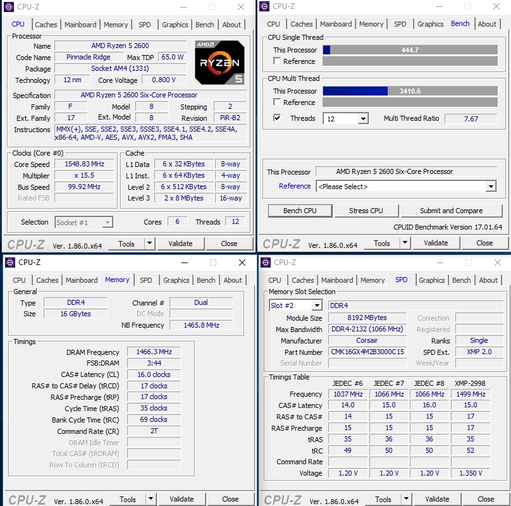511x506 pixels.
Task: Click the empty Reference bar under Multi Thread
Action: [x=410, y=102]
